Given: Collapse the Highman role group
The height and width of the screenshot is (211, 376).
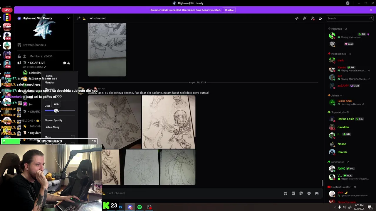Looking at the screenshot, I should pyautogui.click(x=337, y=29).
